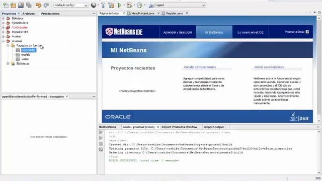Viewport: 322px width, 181px height.
Task: Open dropdown arrow next to Debug icon
Action: click(x=134, y=5)
